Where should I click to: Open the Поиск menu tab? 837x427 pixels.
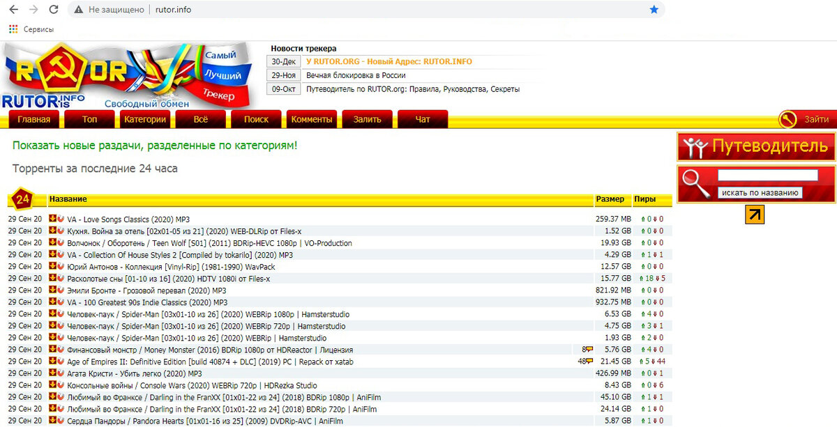(x=256, y=119)
